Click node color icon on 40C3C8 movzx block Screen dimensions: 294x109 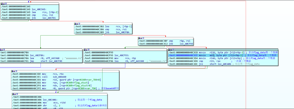169,50
